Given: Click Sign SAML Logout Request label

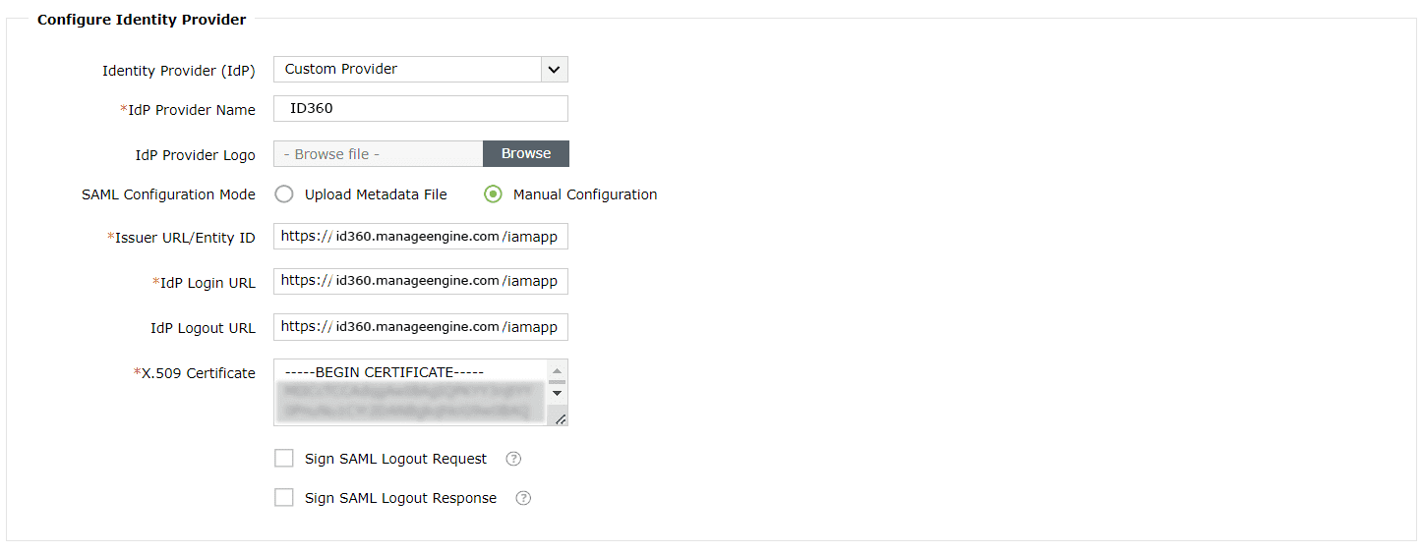Looking at the screenshot, I should pos(395,459).
